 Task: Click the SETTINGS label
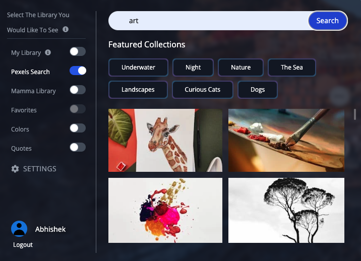(40, 169)
